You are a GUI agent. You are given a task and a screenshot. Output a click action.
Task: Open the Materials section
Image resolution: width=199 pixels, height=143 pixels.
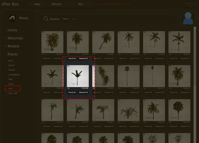click(15, 38)
